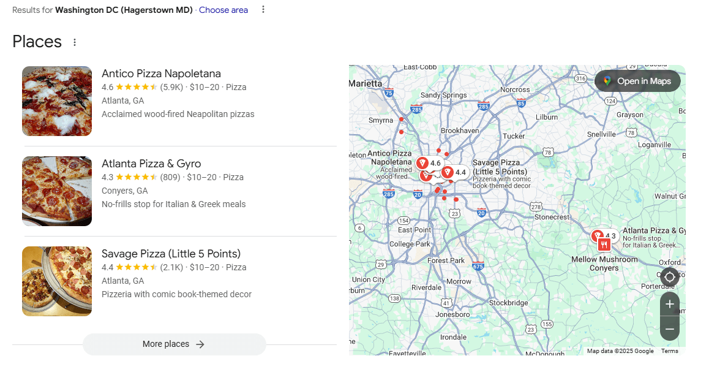The width and height of the screenshot is (709, 372).
Task: Open the map in Google Maps
Action: point(637,81)
